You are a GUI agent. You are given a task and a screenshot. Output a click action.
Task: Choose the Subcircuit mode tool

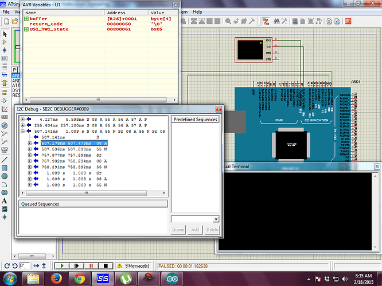point(5,83)
